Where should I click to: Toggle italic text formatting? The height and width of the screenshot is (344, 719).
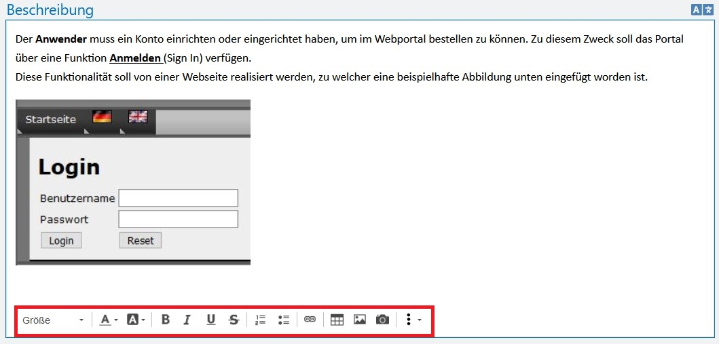[x=187, y=320]
